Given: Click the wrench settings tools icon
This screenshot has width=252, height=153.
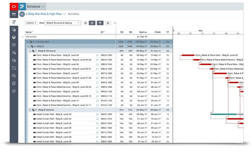Looking at the screenshot, I should coord(108,23).
